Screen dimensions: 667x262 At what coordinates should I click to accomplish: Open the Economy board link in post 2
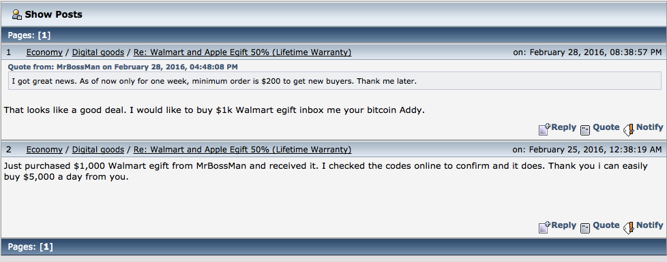[44, 150]
